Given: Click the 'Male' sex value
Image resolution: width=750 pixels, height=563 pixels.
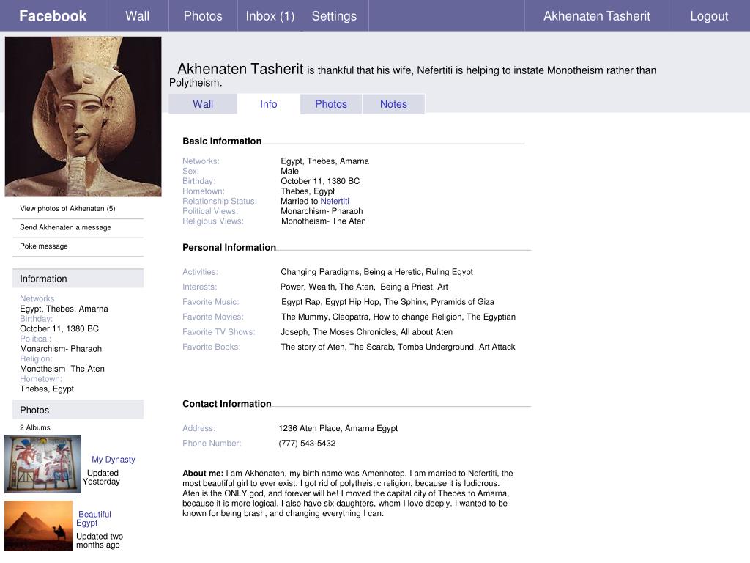Looking at the screenshot, I should click(289, 171).
